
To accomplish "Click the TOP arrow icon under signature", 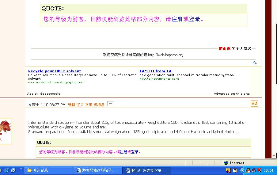I will 254,63.
